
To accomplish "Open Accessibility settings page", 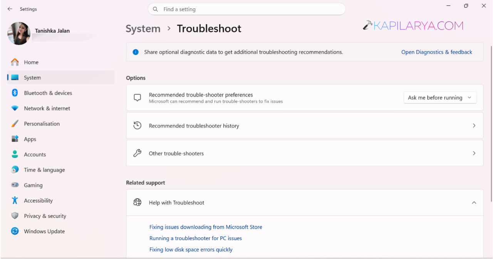I will 61,201.
